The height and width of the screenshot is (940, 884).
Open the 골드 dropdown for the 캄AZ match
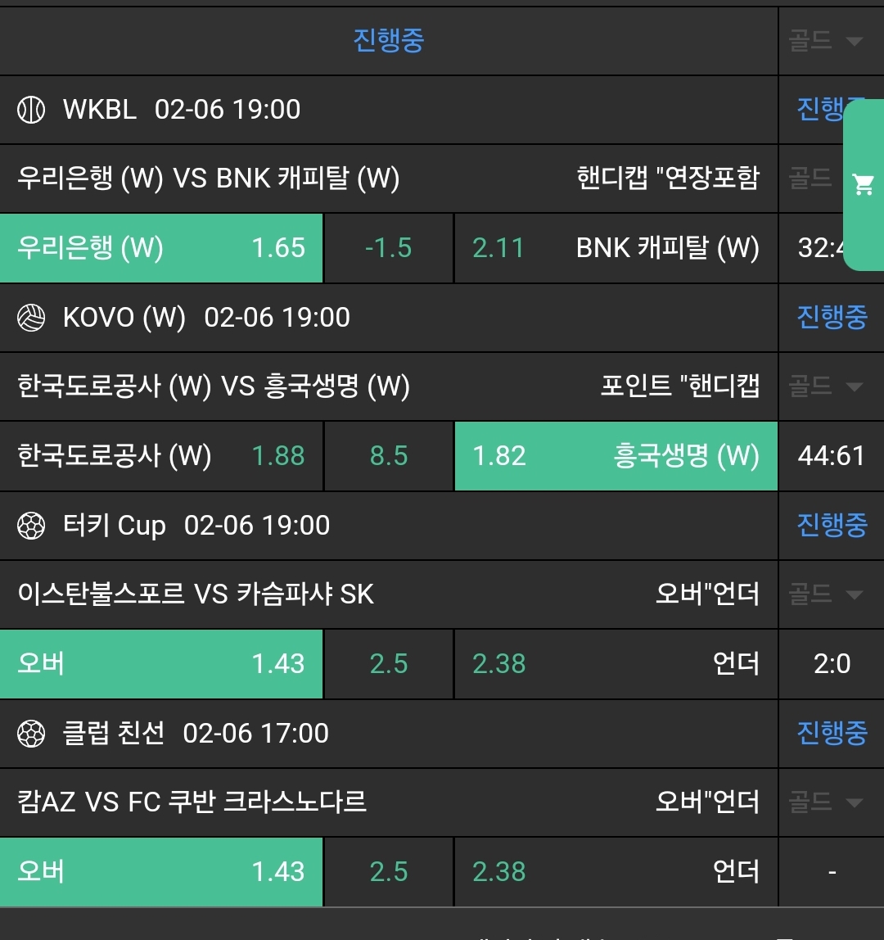click(827, 802)
